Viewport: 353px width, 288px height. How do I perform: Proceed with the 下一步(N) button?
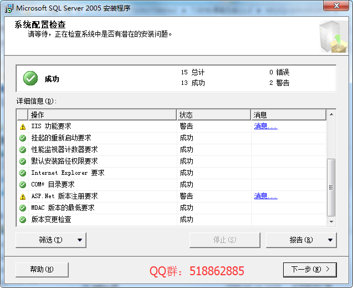pos(310,270)
